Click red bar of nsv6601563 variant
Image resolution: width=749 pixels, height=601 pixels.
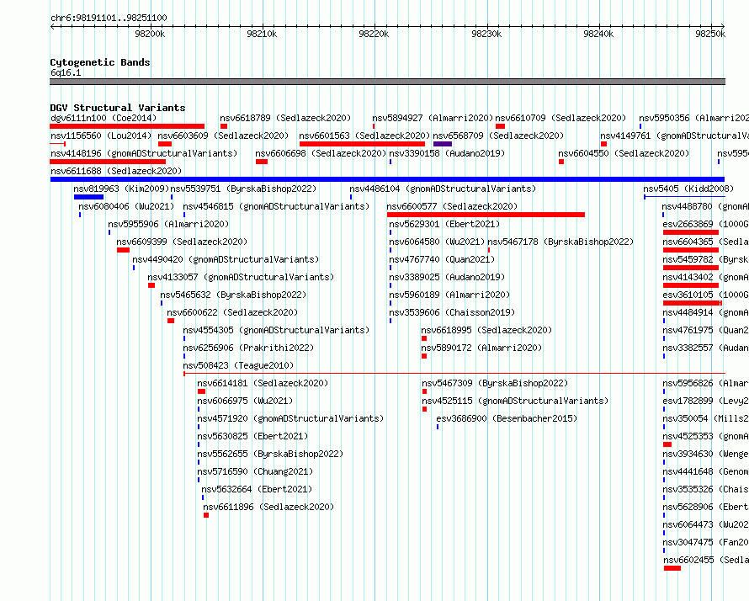coord(362,144)
